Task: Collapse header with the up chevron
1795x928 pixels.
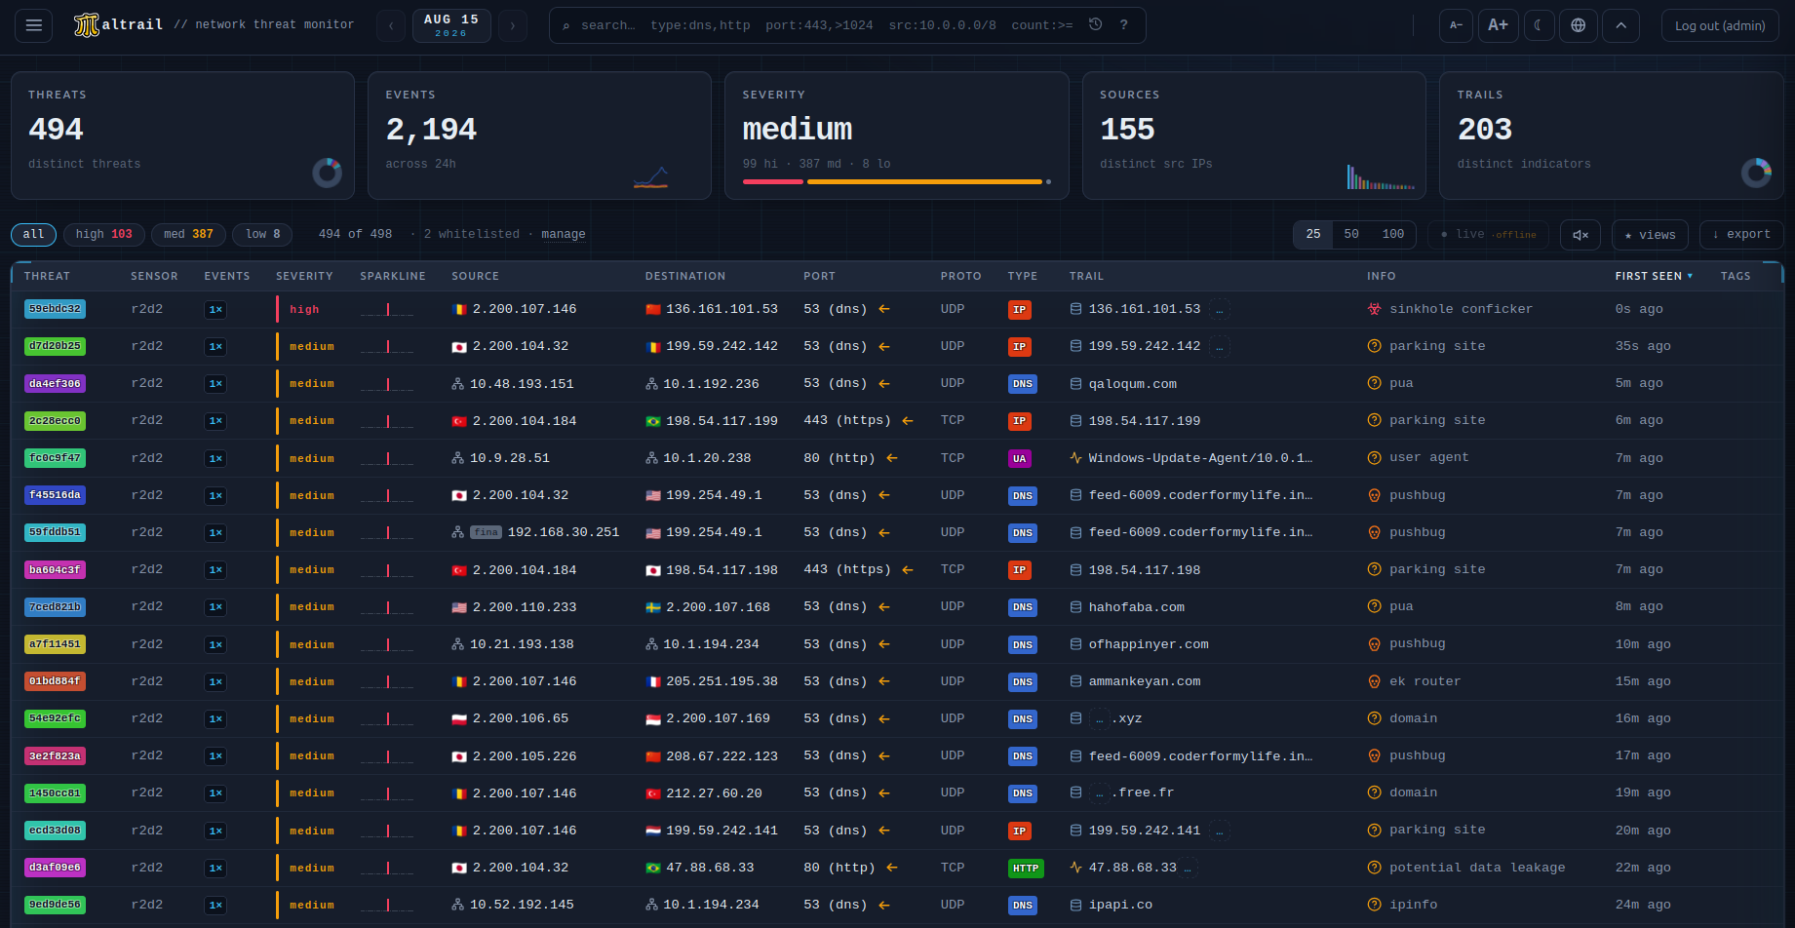Action: (1620, 25)
